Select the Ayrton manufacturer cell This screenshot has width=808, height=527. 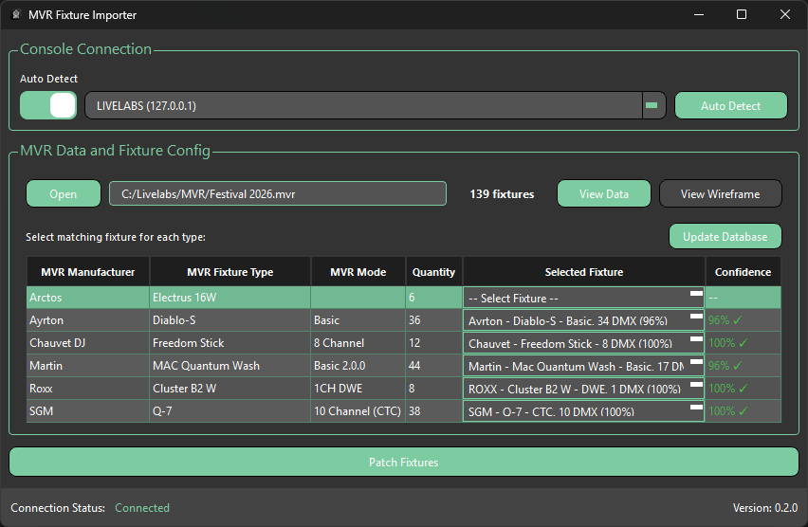click(88, 320)
